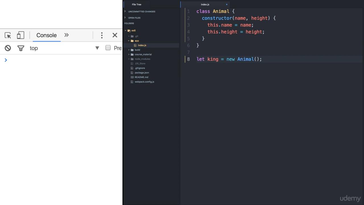
Task: Show more DevTools tabs via double chevron
Action: (x=67, y=35)
